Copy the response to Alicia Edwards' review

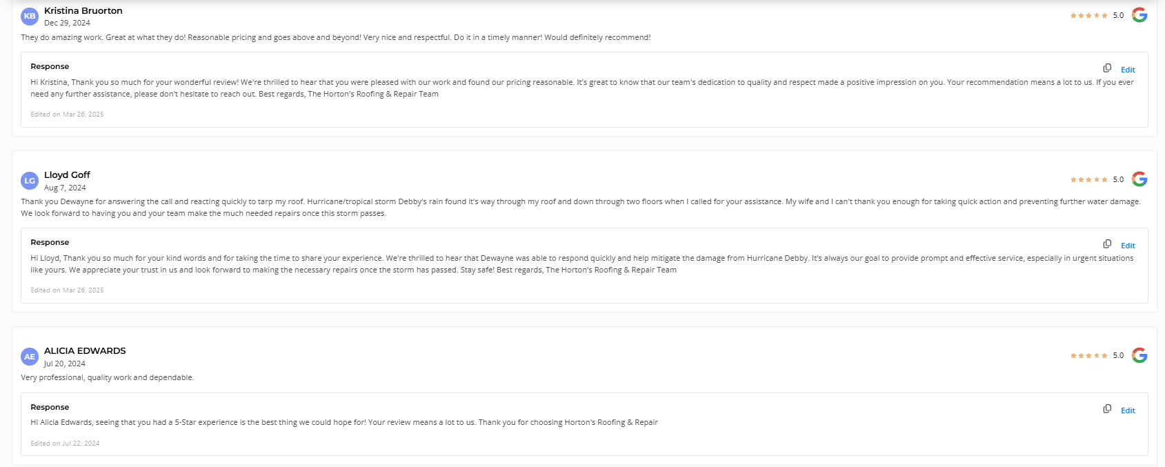pos(1107,409)
